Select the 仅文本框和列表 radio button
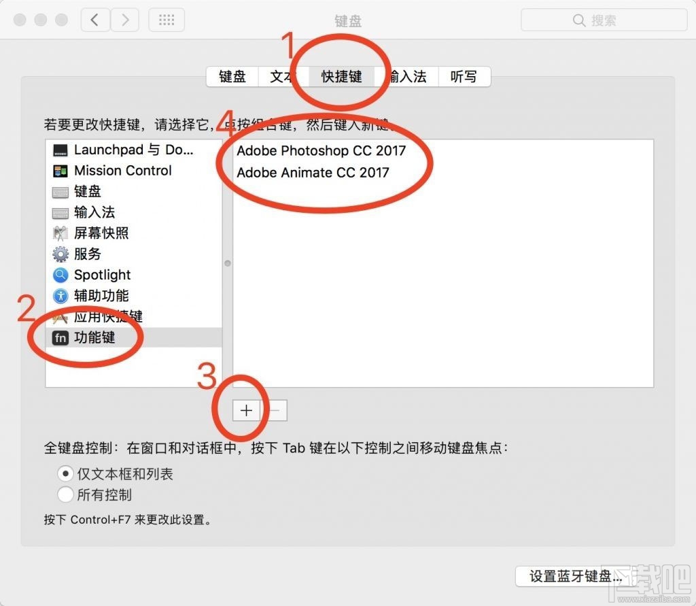This screenshot has width=696, height=606. pos(65,473)
